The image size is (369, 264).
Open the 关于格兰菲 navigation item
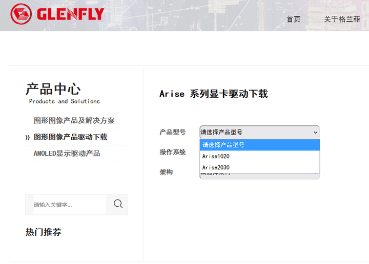pos(342,19)
